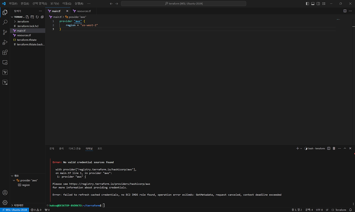The height and width of the screenshot is (212, 355).
Task: Refresh the explorer file tree
Action: point(37,17)
